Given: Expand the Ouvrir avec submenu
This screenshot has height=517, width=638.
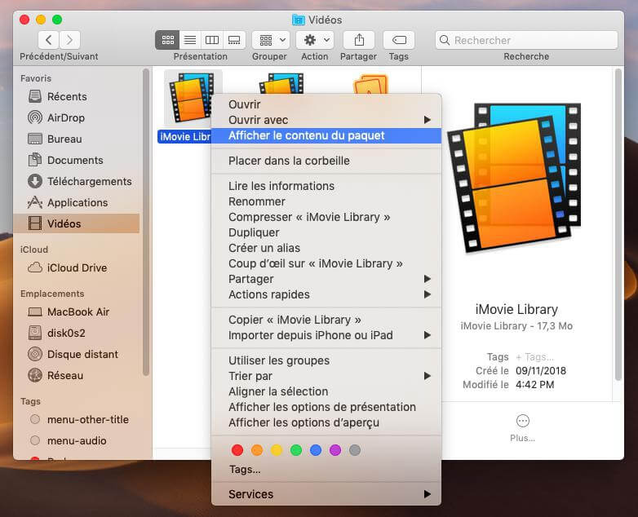Looking at the screenshot, I should click(326, 120).
